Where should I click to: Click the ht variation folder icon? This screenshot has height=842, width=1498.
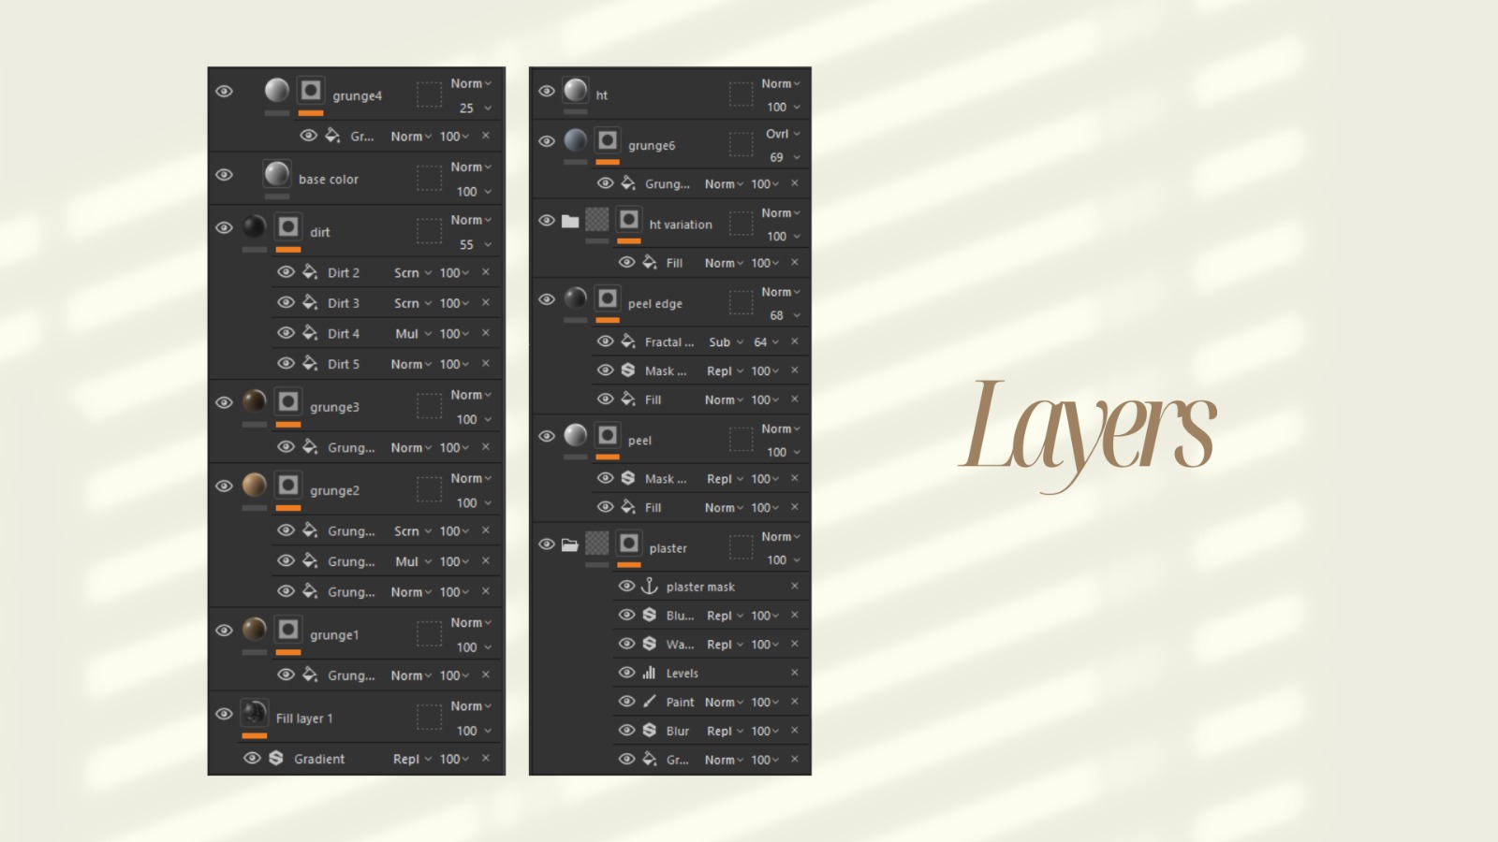tap(570, 222)
